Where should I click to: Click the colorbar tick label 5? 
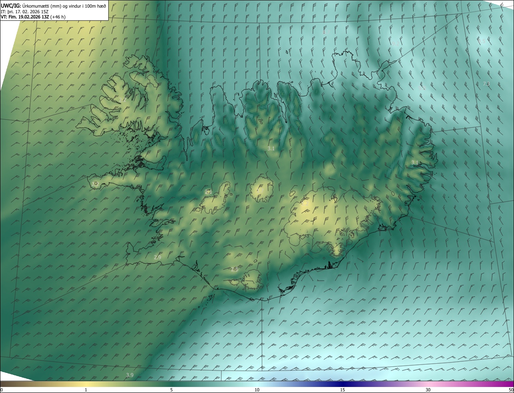click(171, 390)
